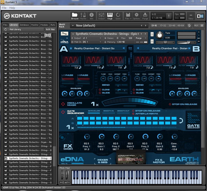Shift keyboard octave up with right arrow

(x=69, y=182)
